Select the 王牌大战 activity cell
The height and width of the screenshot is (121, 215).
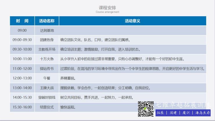coord(46,88)
